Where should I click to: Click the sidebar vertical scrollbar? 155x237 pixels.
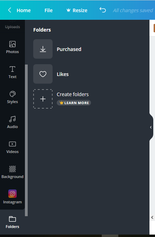coord(26,140)
